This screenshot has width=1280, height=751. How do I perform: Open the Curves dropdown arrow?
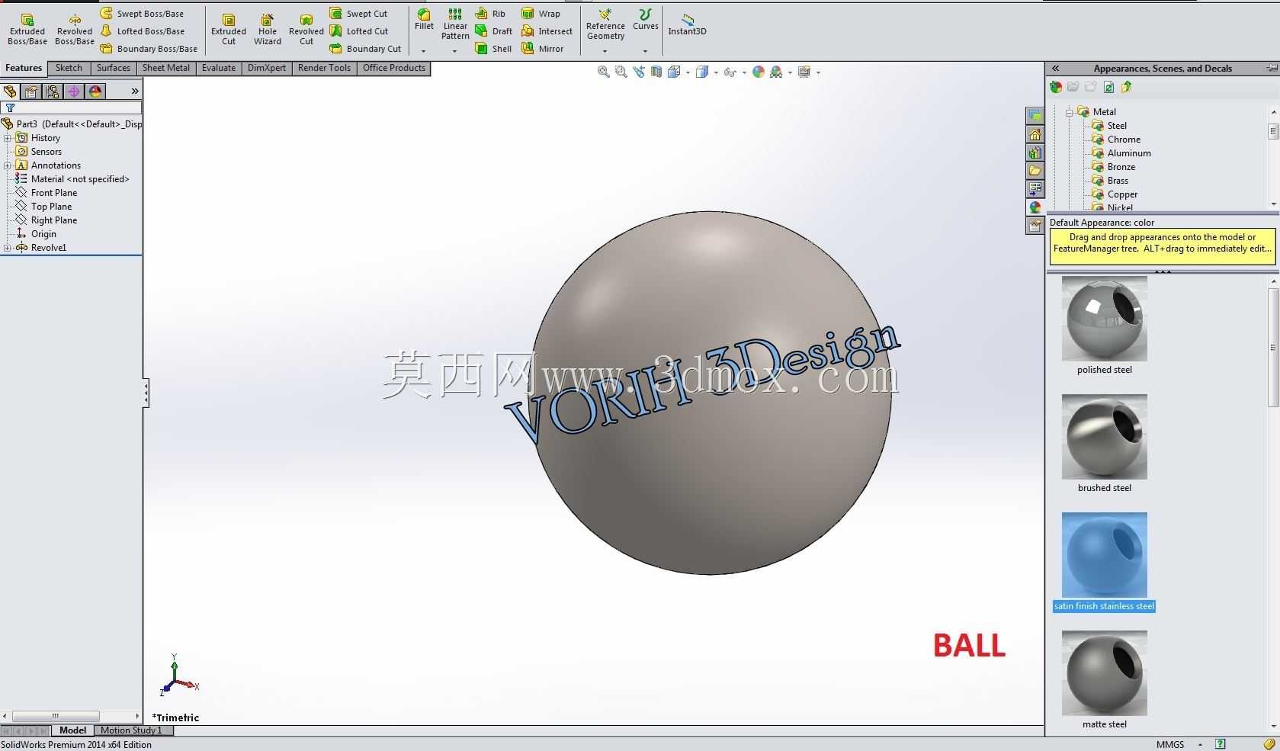[645, 51]
